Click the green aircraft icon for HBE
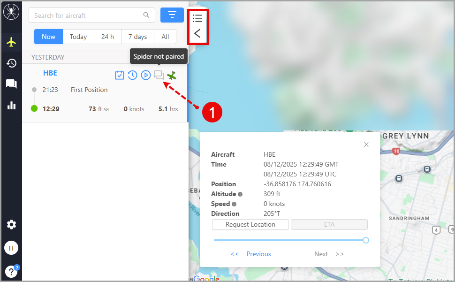 (x=173, y=75)
